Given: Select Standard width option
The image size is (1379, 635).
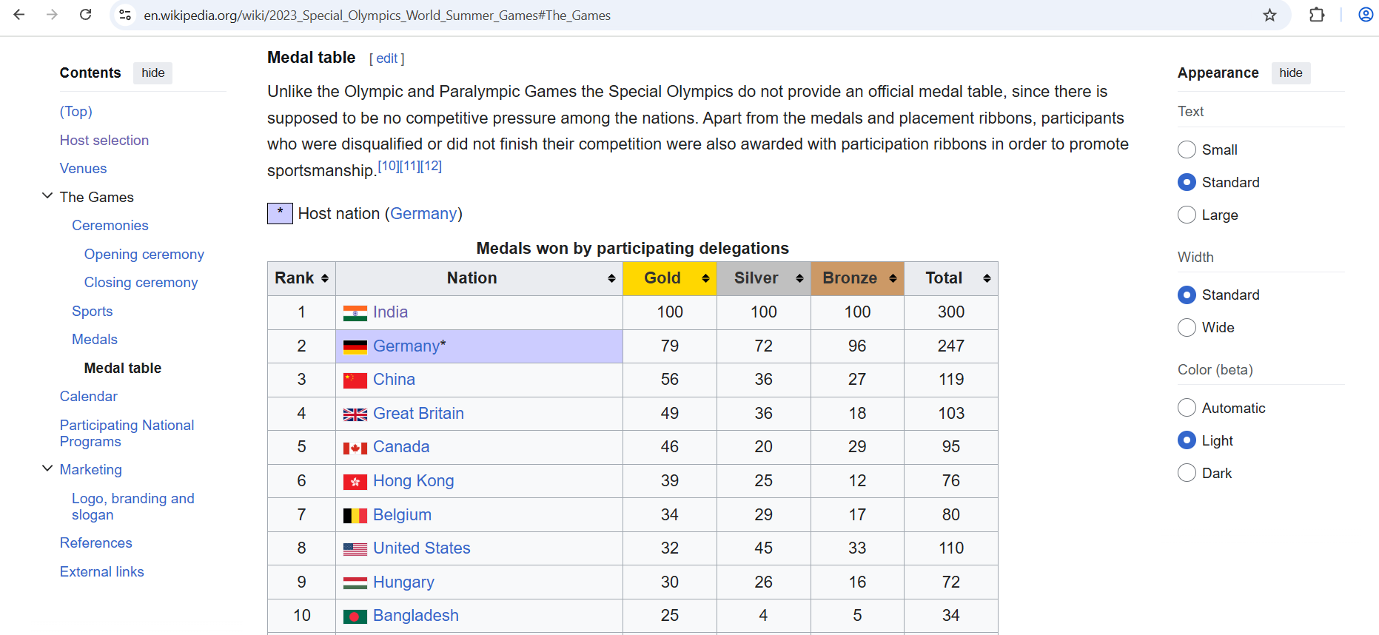Looking at the screenshot, I should (1187, 295).
